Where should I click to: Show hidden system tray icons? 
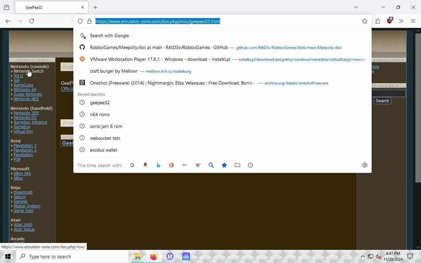pos(362,256)
